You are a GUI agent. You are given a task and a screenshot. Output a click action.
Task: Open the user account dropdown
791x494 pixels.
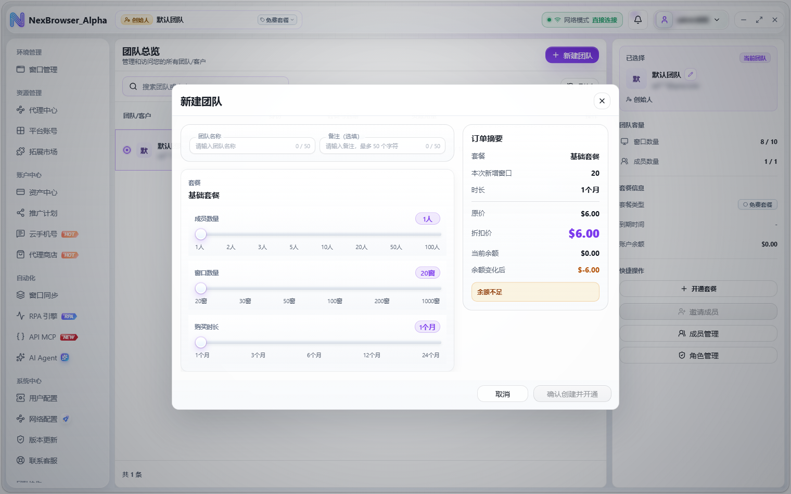click(690, 20)
